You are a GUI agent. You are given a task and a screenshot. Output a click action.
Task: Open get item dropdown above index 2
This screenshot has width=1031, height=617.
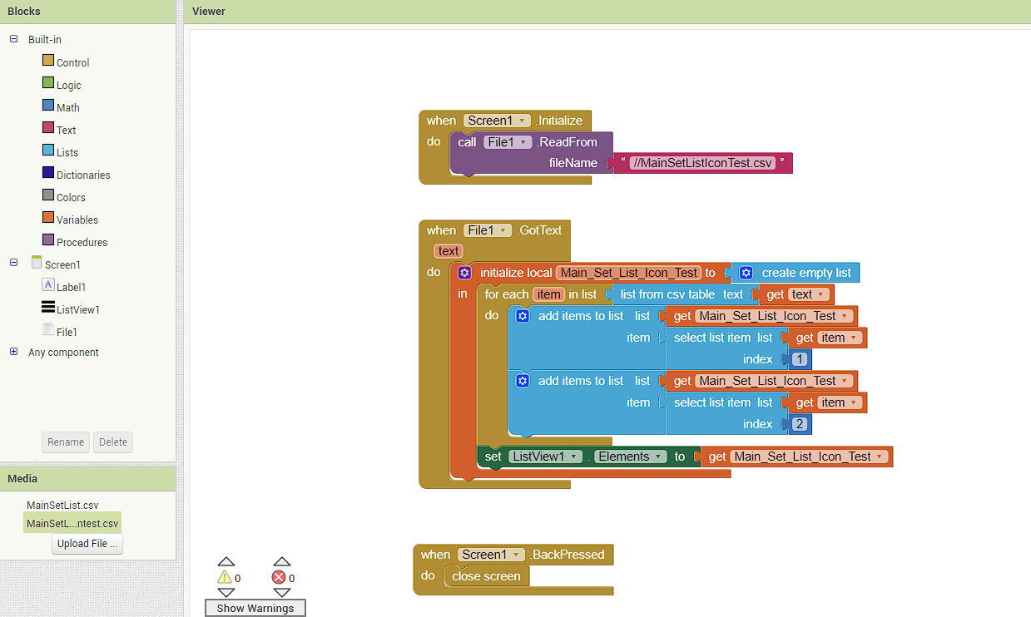(x=840, y=402)
